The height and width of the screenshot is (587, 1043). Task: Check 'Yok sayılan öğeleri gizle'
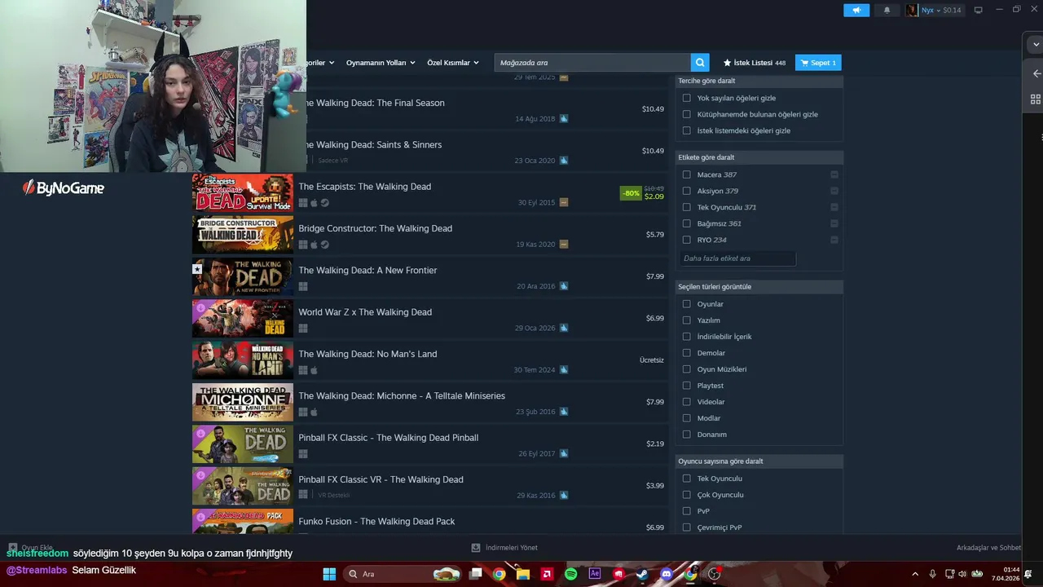click(687, 98)
